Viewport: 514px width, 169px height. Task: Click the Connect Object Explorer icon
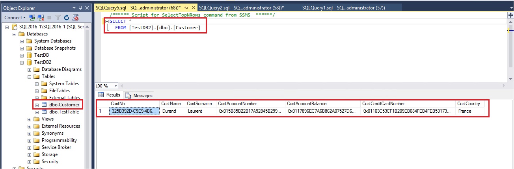point(32,18)
